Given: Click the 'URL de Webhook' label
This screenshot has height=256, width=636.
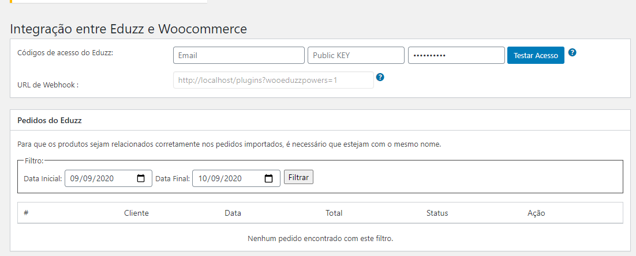Looking at the screenshot, I should click(48, 85).
